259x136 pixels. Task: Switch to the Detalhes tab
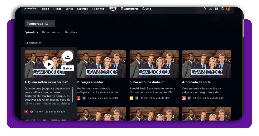(71, 32)
